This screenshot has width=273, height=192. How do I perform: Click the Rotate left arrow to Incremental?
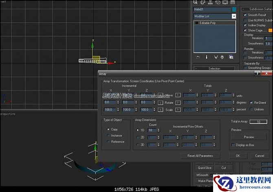(x=161, y=103)
